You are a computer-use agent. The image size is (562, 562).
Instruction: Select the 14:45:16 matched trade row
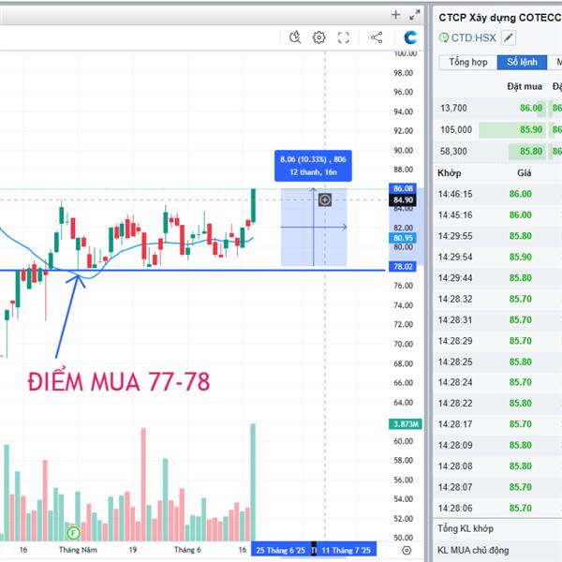pyautogui.click(x=497, y=215)
